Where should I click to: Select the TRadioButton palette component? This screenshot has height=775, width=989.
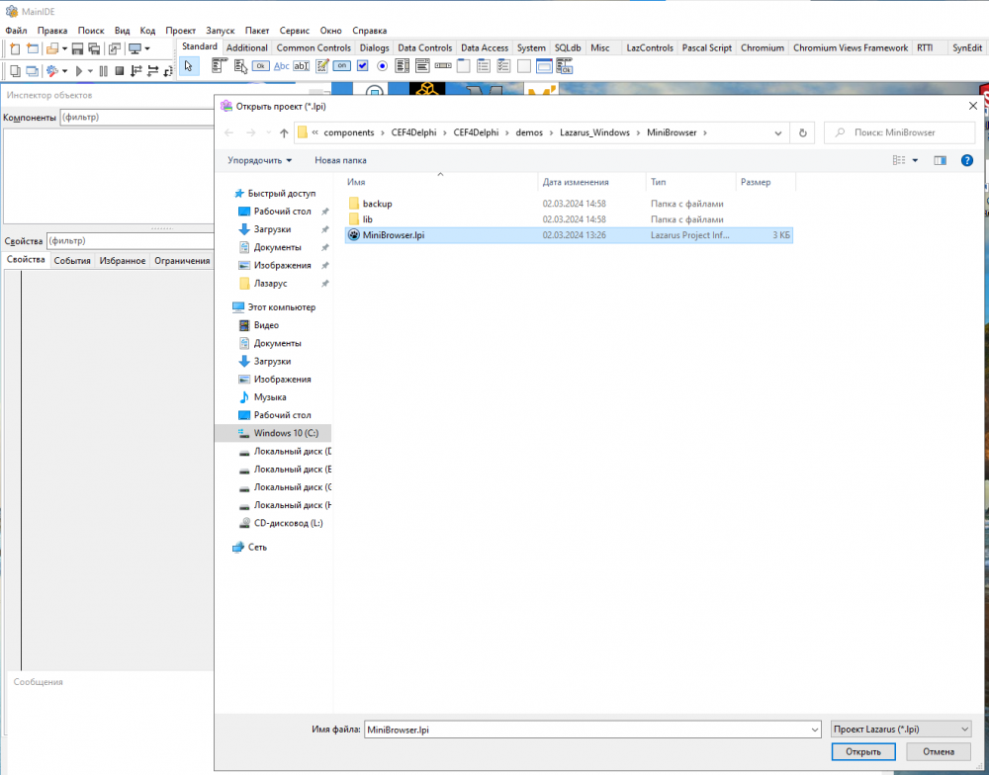[x=382, y=66]
